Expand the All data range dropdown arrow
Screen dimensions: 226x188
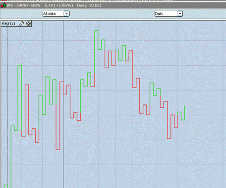66,13
